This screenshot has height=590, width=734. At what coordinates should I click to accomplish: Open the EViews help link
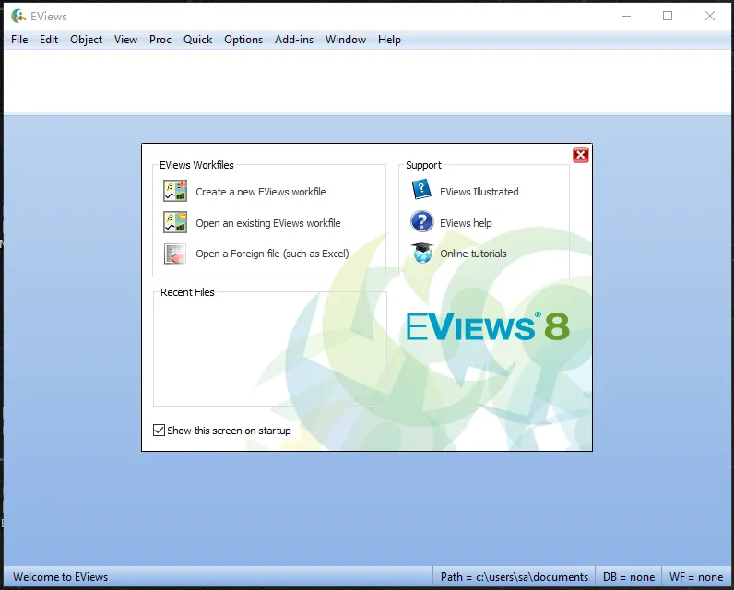pos(466,223)
